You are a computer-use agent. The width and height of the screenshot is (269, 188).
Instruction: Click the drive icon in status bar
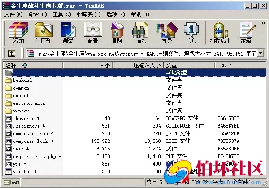[x=7, y=183]
